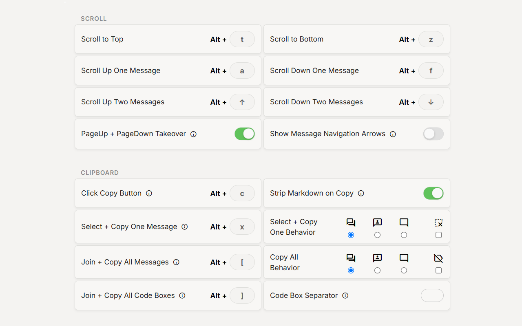Click the "Scroll Down Two Messages" label
The width and height of the screenshot is (522, 326).
tap(316, 102)
